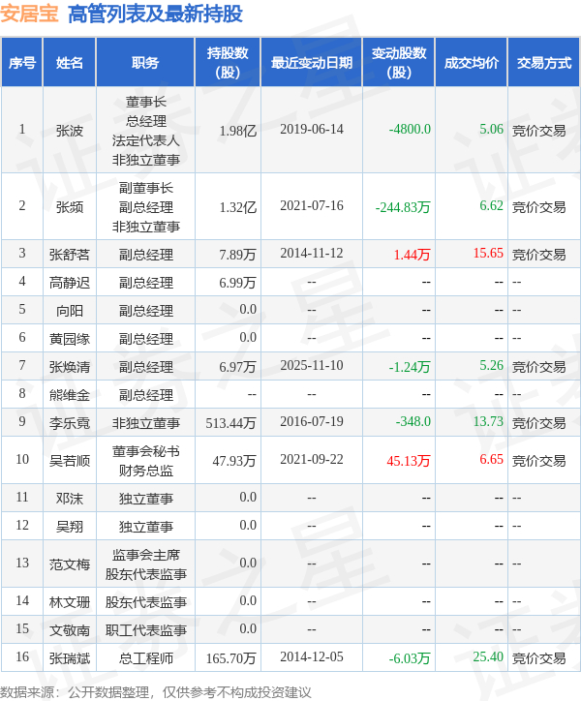Click the date 2025-11-10
Viewport: 581px width, 701px height.
point(311,365)
